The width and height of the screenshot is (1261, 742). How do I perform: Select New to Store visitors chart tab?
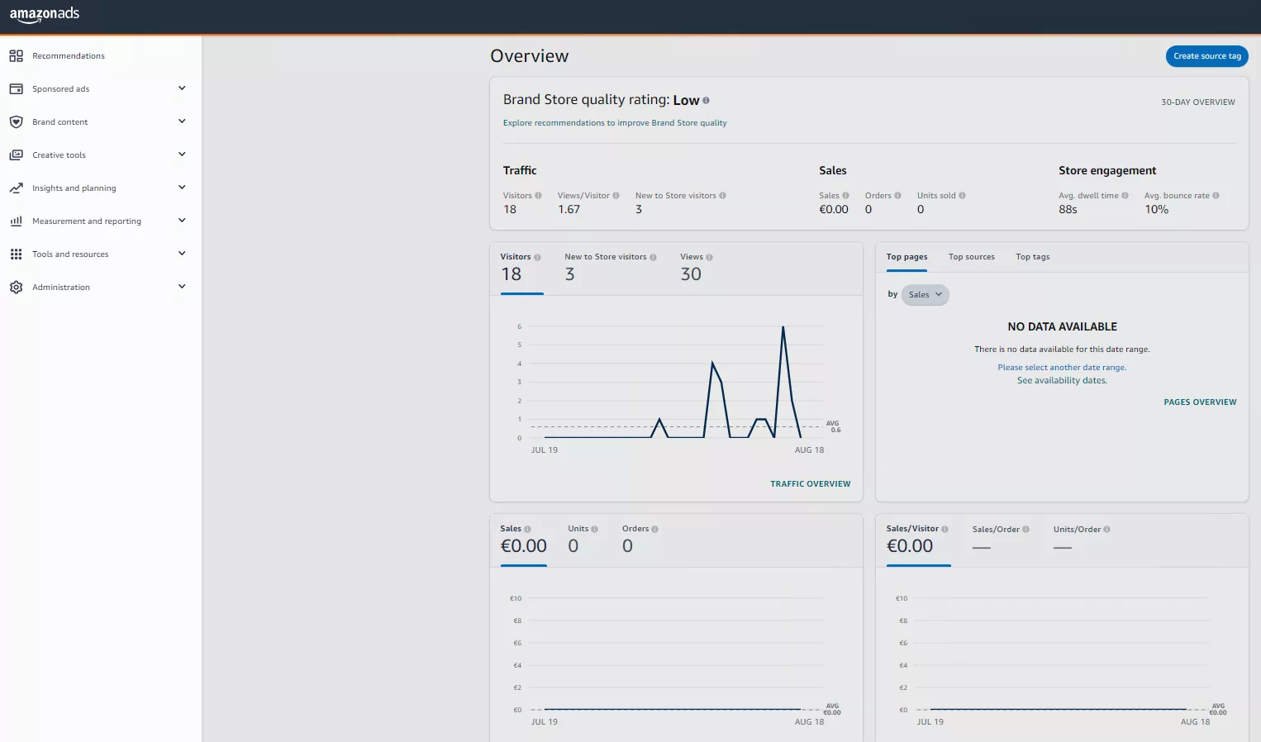(x=611, y=269)
